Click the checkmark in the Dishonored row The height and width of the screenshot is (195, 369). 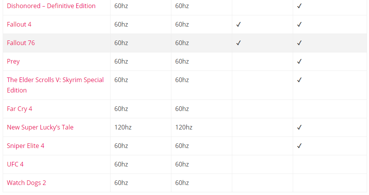(x=299, y=6)
